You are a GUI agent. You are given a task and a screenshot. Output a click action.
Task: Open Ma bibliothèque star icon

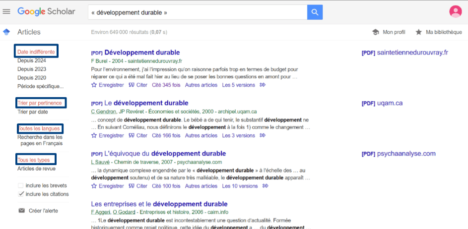click(x=418, y=32)
